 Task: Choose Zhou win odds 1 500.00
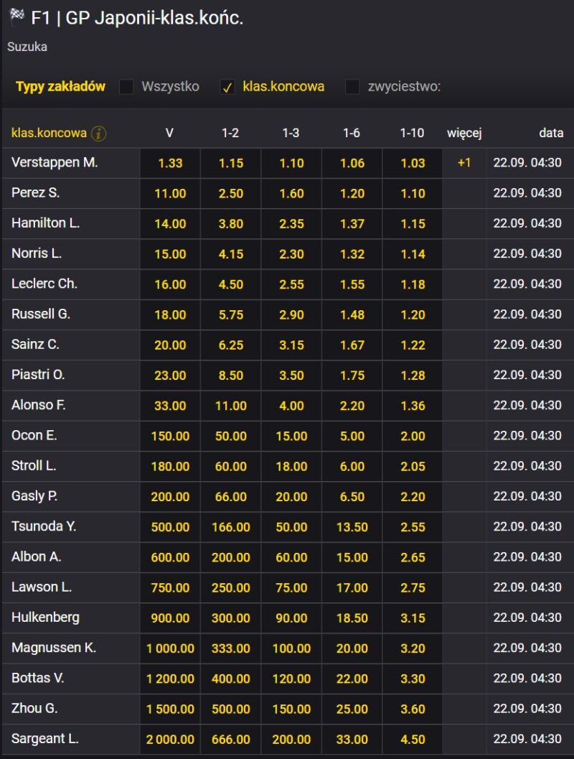tap(170, 709)
